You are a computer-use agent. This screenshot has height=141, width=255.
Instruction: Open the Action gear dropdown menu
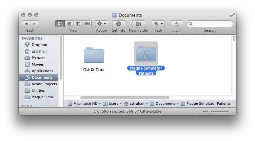[x=101, y=24]
